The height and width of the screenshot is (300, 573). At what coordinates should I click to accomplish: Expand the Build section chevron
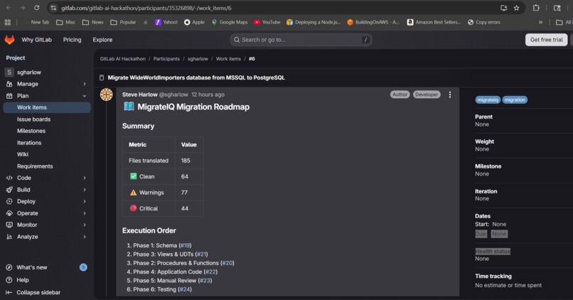(x=85, y=190)
